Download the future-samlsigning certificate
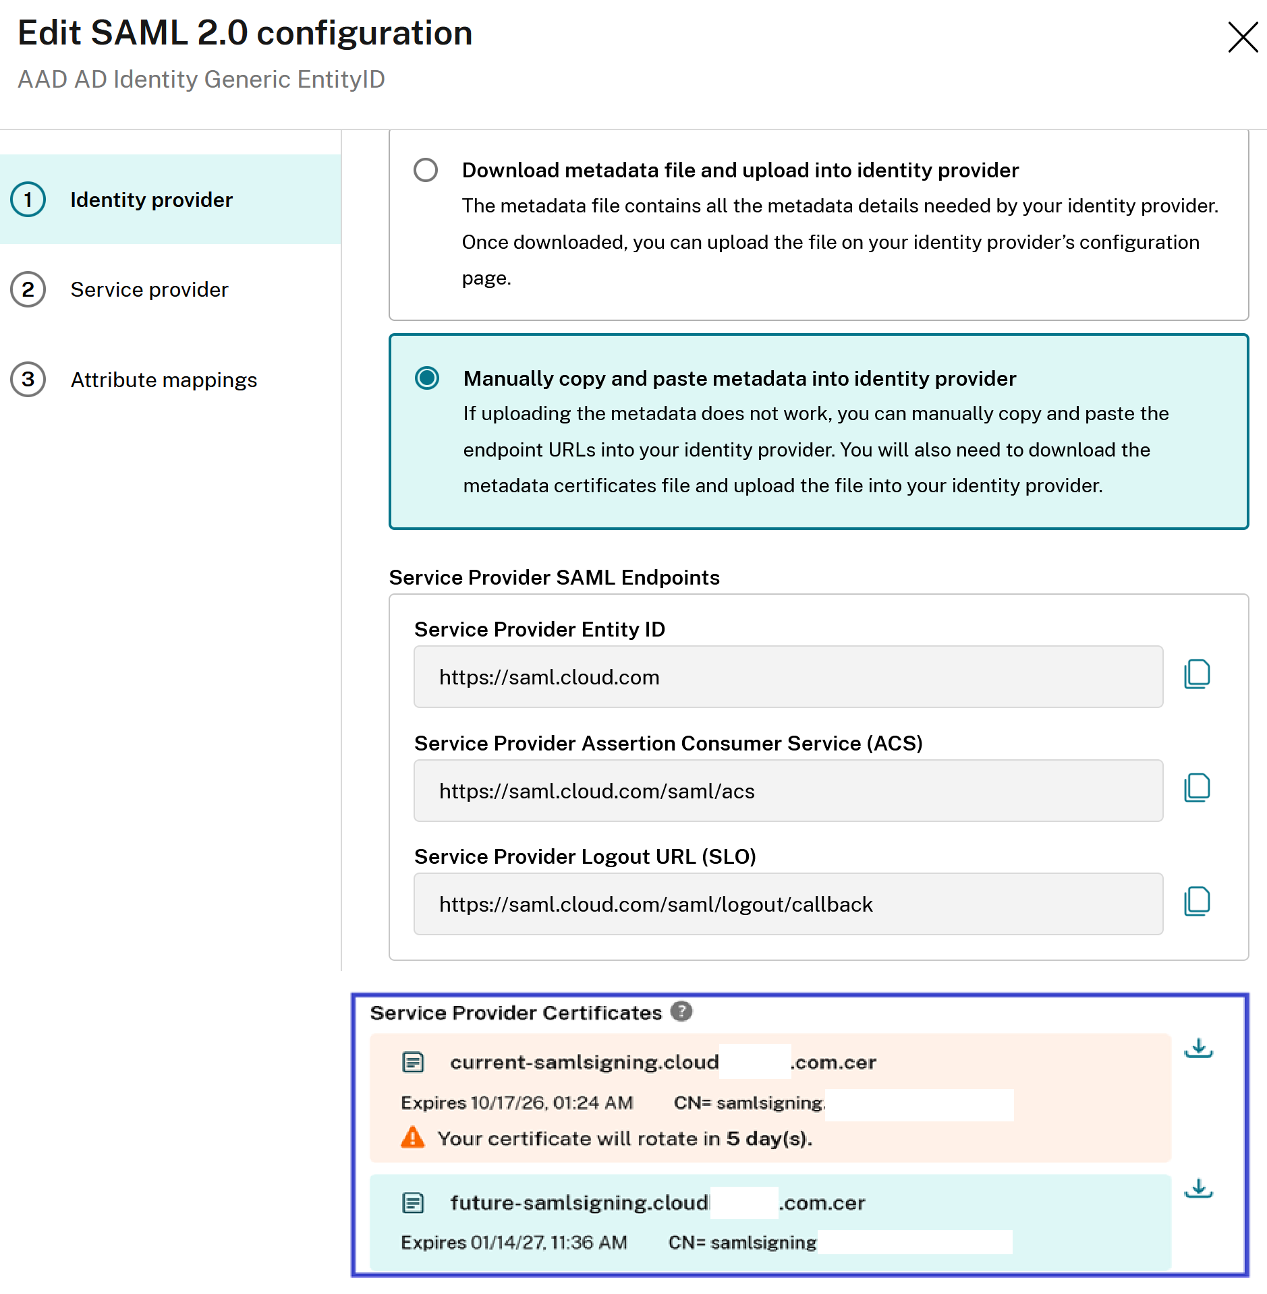The image size is (1267, 1294). pos(1199,1188)
